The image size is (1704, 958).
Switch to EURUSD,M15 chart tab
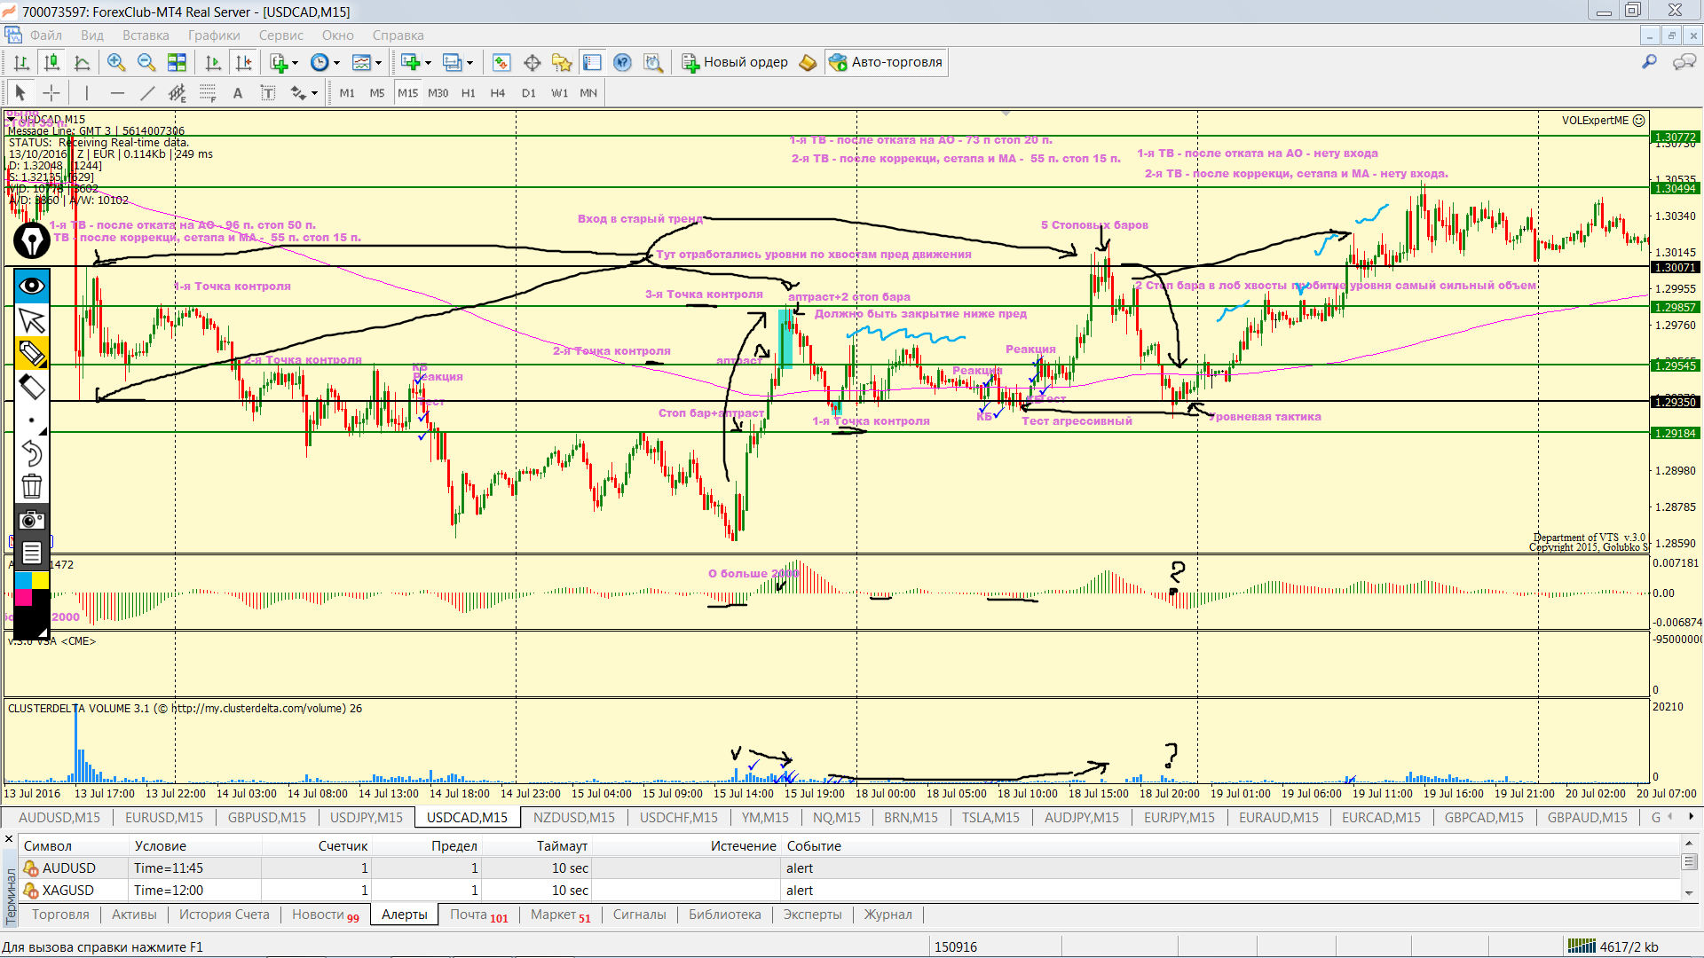(x=164, y=817)
